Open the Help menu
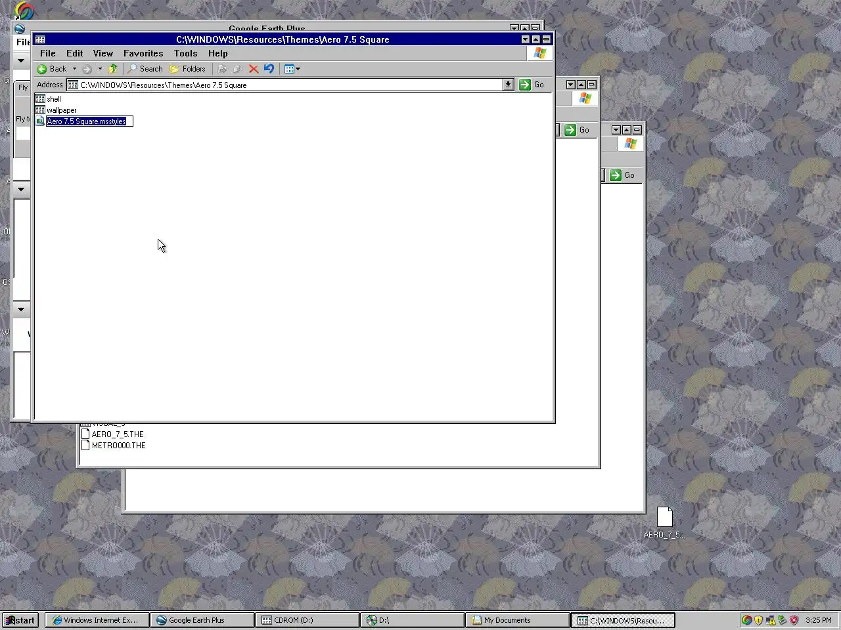The height and width of the screenshot is (630, 841). 218,53
